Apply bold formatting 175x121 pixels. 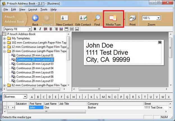click(35, 29)
